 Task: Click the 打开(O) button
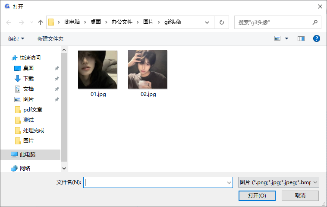[257, 196]
